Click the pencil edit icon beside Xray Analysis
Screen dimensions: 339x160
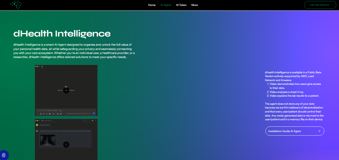52,121
